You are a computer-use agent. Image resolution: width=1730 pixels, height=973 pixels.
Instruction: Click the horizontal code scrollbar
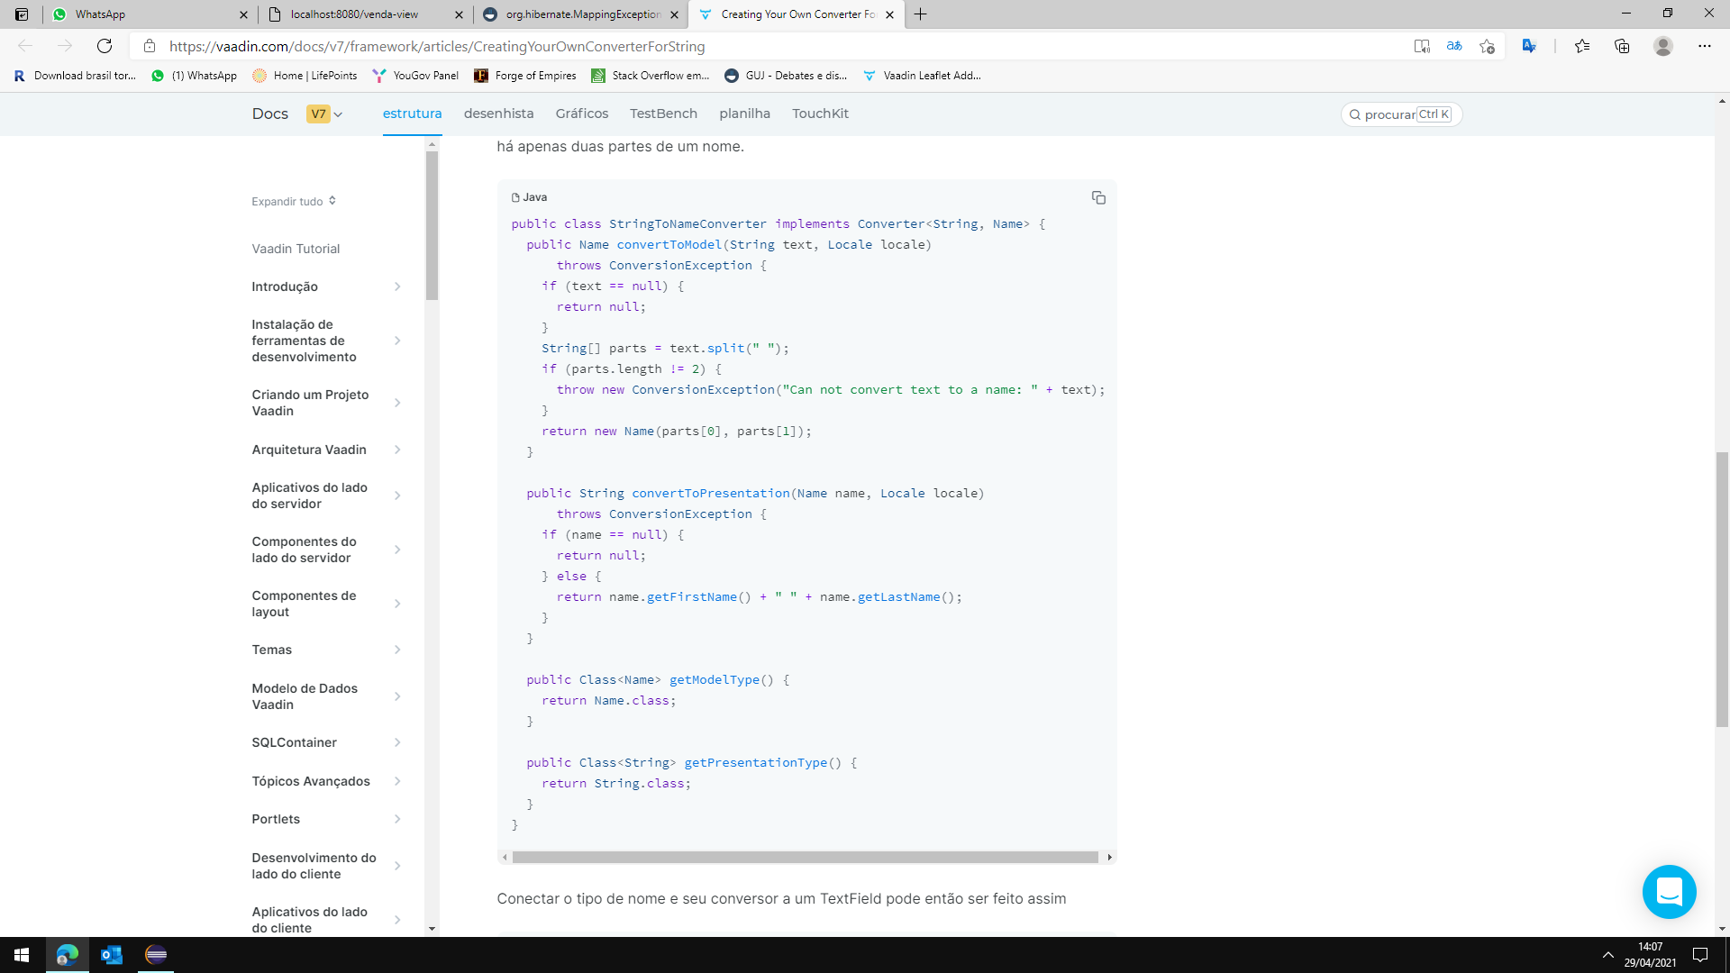coord(805,857)
